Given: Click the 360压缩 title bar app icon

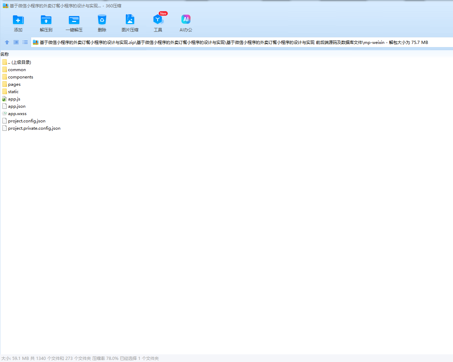Looking at the screenshot, I should pos(5,6).
